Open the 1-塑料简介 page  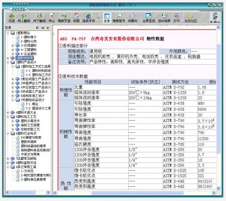point(29,37)
